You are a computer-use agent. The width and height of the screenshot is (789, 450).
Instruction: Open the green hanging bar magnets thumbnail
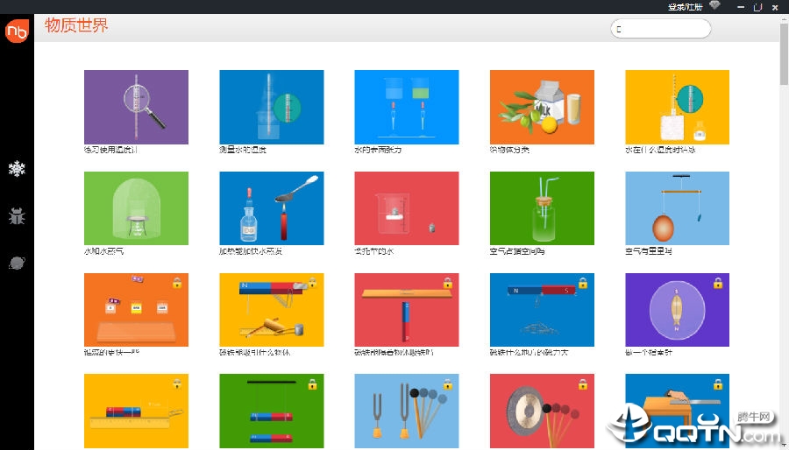click(x=271, y=411)
